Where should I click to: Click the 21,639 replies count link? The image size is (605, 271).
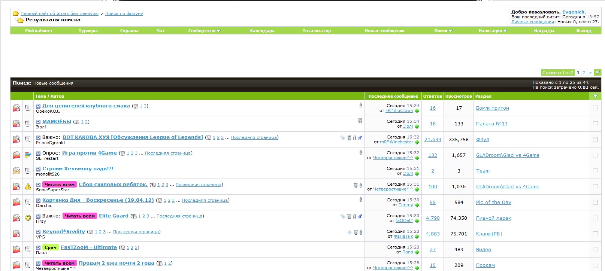click(x=433, y=140)
